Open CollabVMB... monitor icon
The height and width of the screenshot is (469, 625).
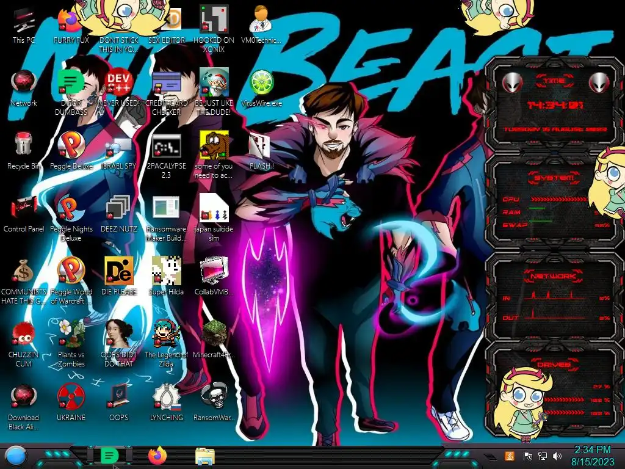pos(214,271)
